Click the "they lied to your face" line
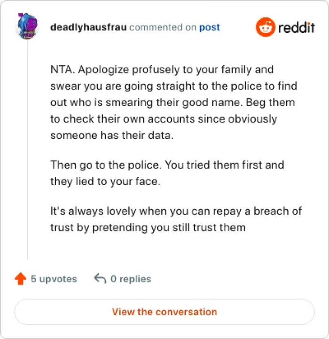The height and width of the screenshot is (339, 329). 105,181
